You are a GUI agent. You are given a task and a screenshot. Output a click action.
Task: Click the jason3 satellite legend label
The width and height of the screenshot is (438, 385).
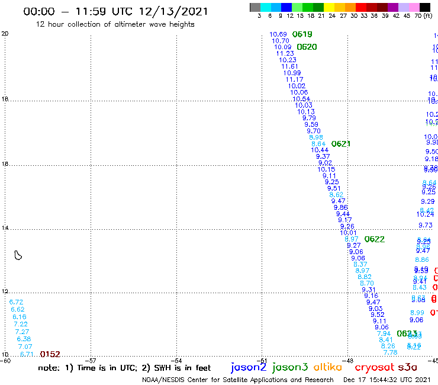290,367
